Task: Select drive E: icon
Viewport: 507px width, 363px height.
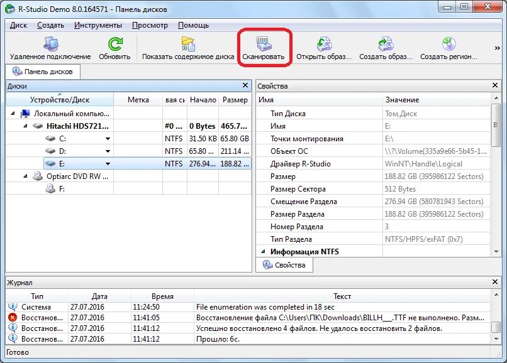Action: tap(50, 164)
